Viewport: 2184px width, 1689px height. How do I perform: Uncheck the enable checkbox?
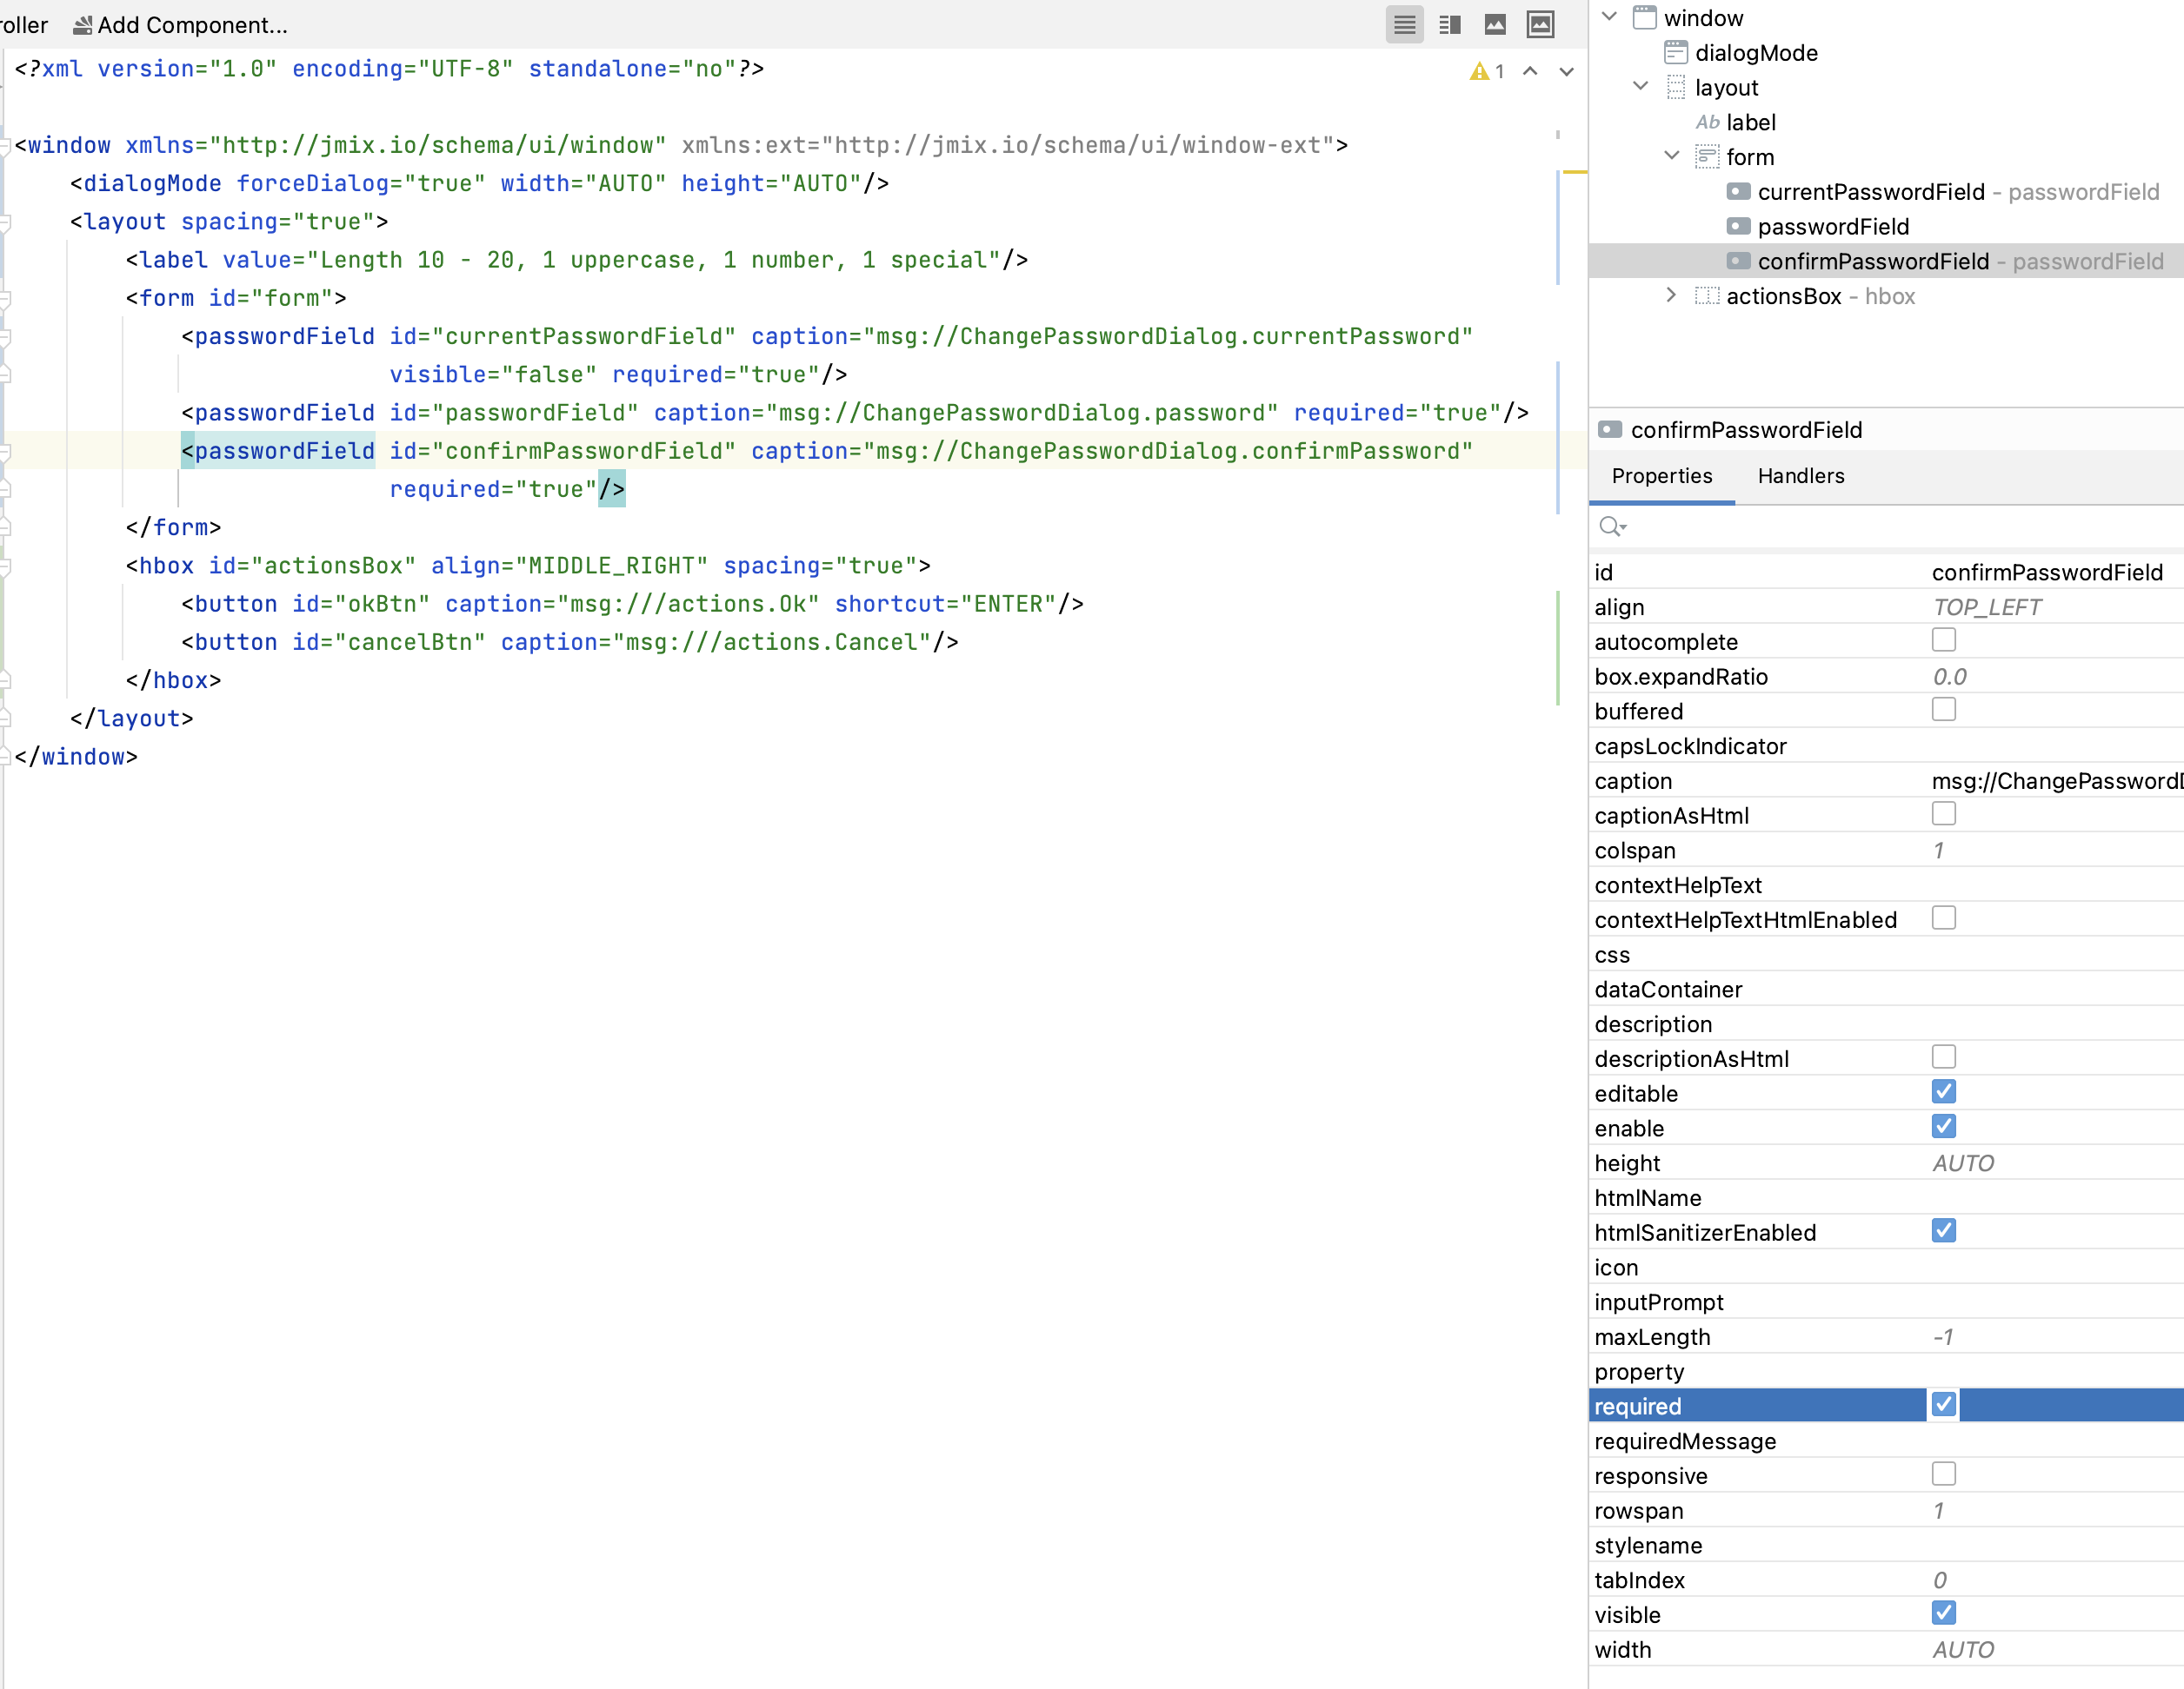pos(1943,1126)
